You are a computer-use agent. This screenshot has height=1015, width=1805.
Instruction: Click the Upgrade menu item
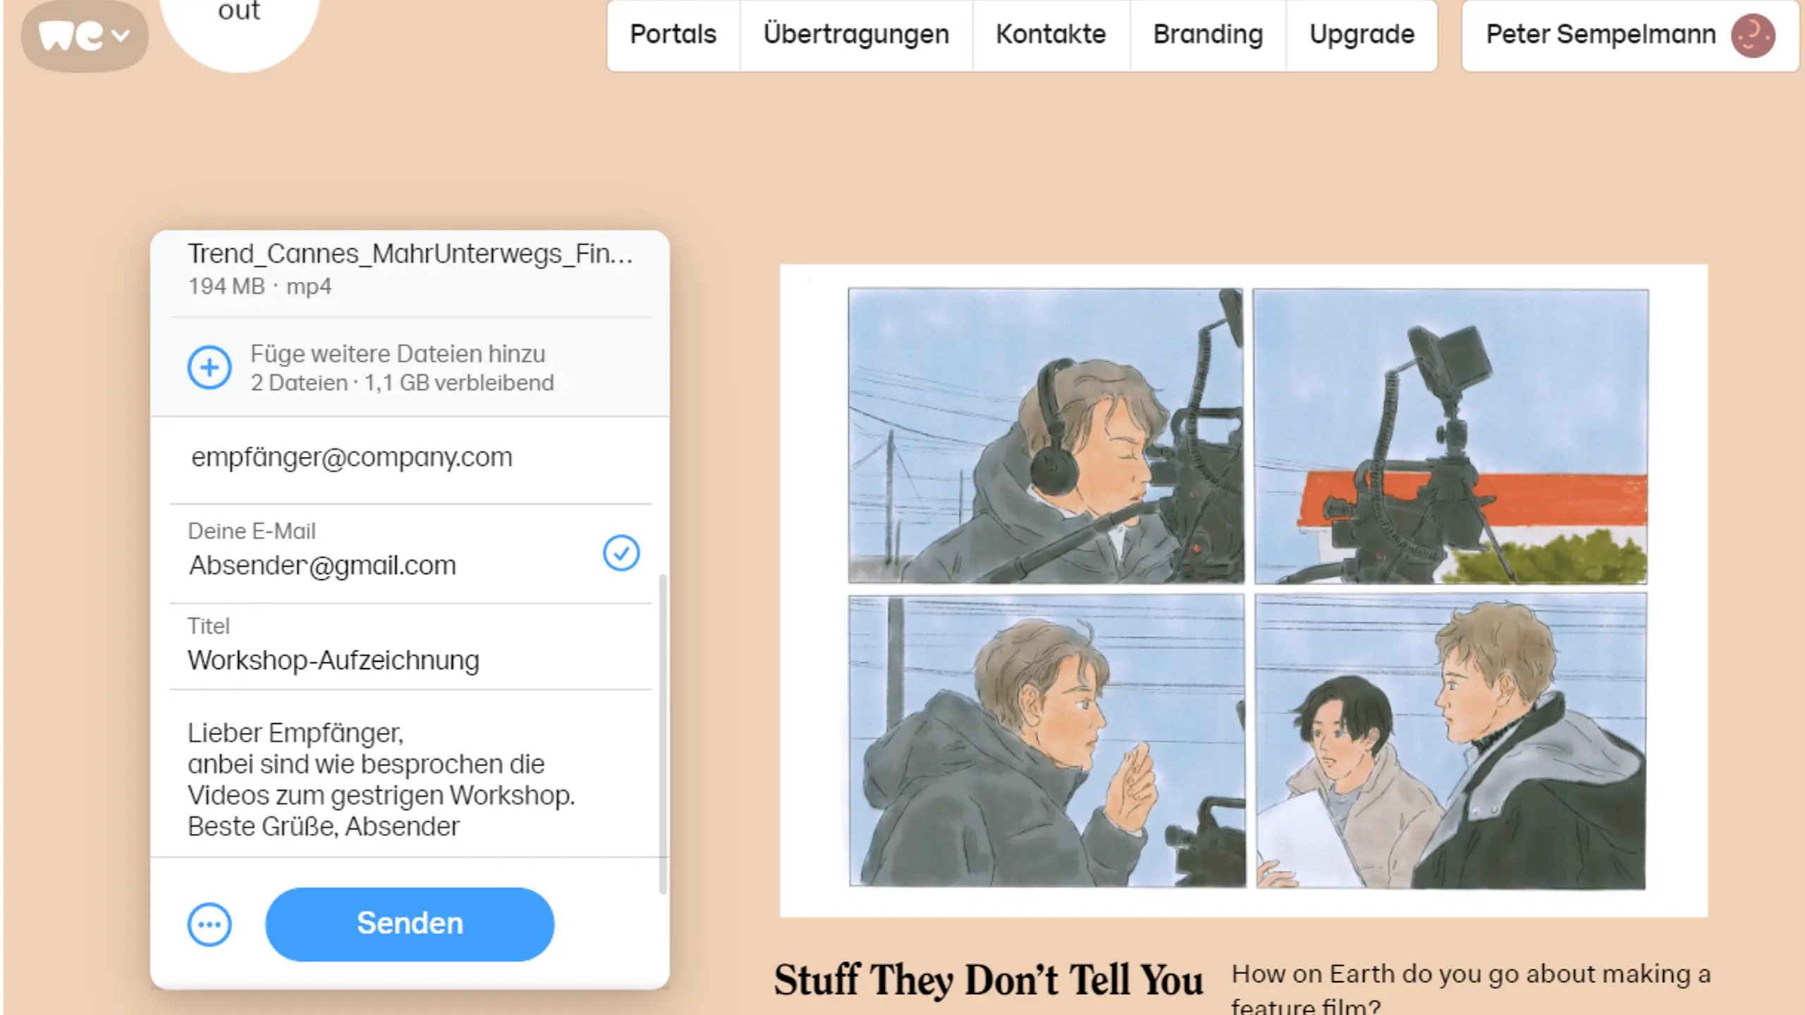1362,33
